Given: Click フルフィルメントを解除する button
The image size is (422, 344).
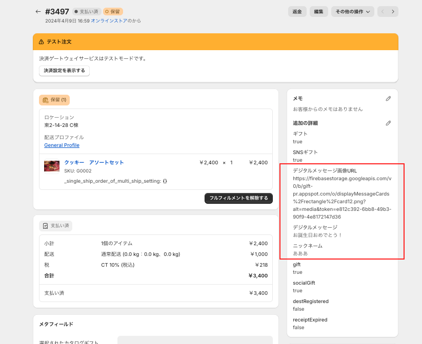Looking at the screenshot, I should click(238, 198).
